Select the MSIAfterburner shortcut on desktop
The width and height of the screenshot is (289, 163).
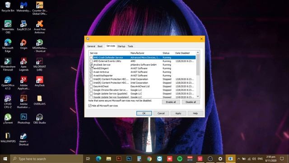[x=40, y=46]
